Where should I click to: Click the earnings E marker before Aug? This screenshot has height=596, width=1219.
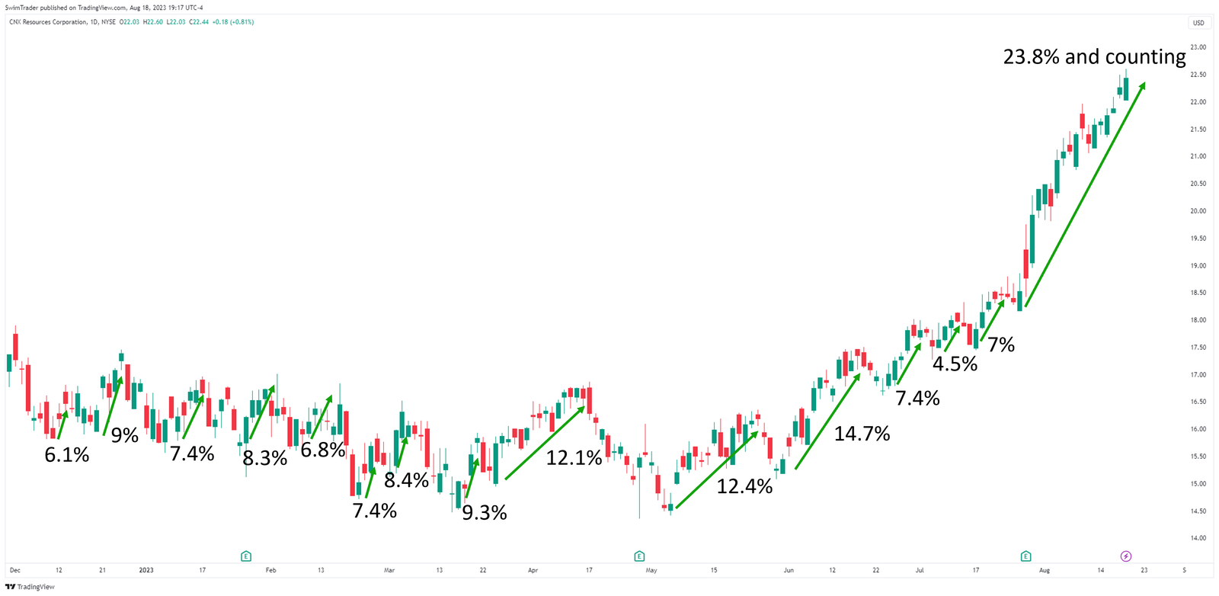[1026, 556]
